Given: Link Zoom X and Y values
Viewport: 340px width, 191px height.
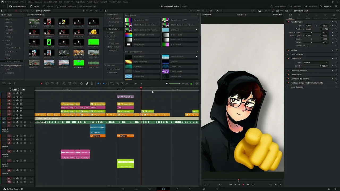Looking at the screenshot, I should click(x=316, y=26).
